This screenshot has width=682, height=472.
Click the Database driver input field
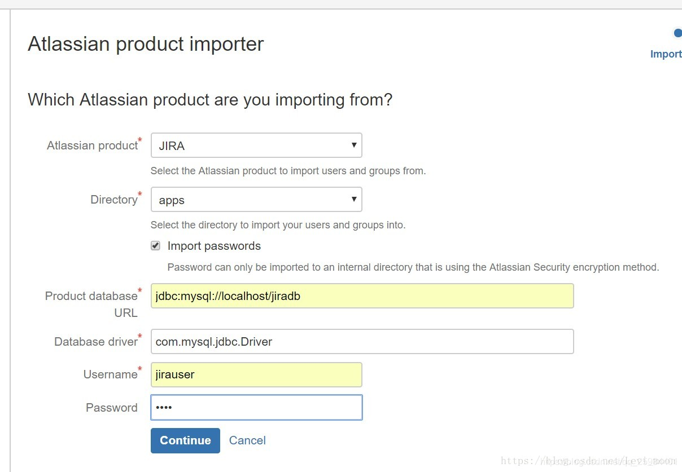point(362,342)
